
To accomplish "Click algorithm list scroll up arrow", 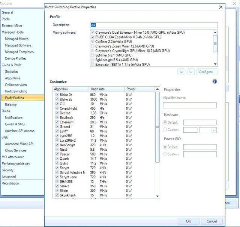I will click(x=157, y=89).
